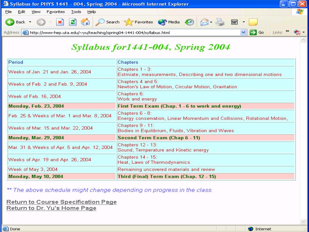Click the Windows flag logo throbber
This screenshot has height=232, width=309.
pyautogui.click(x=300, y=12)
